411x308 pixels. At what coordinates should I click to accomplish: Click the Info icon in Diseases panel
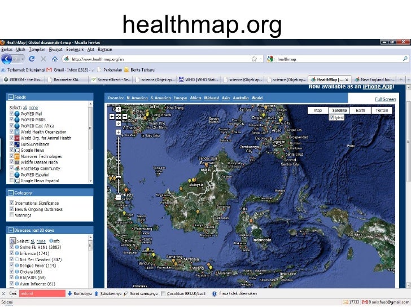(x=51, y=241)
